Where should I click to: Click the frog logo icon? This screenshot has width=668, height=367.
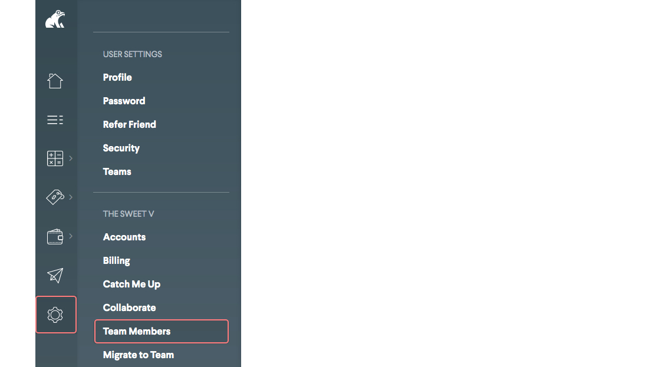(x=55, y=19)
